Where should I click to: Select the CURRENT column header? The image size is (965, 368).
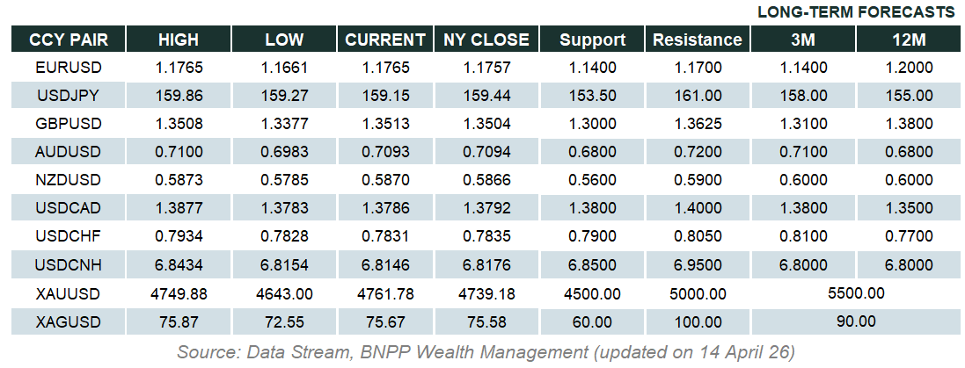385,40
